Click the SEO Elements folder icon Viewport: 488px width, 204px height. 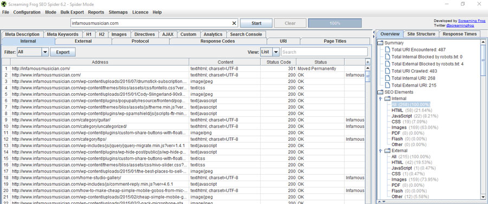click(x=380, y=92)
